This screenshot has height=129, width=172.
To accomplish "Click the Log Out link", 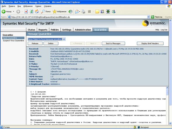I will click(x=164, y=30).
